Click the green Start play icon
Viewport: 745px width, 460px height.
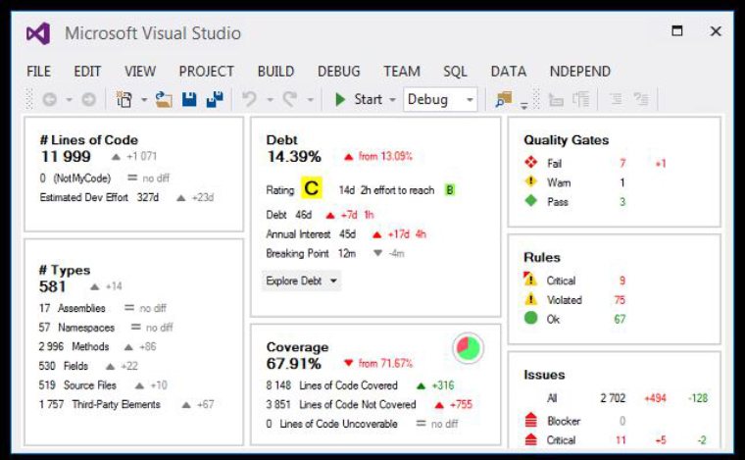point(340,99)
